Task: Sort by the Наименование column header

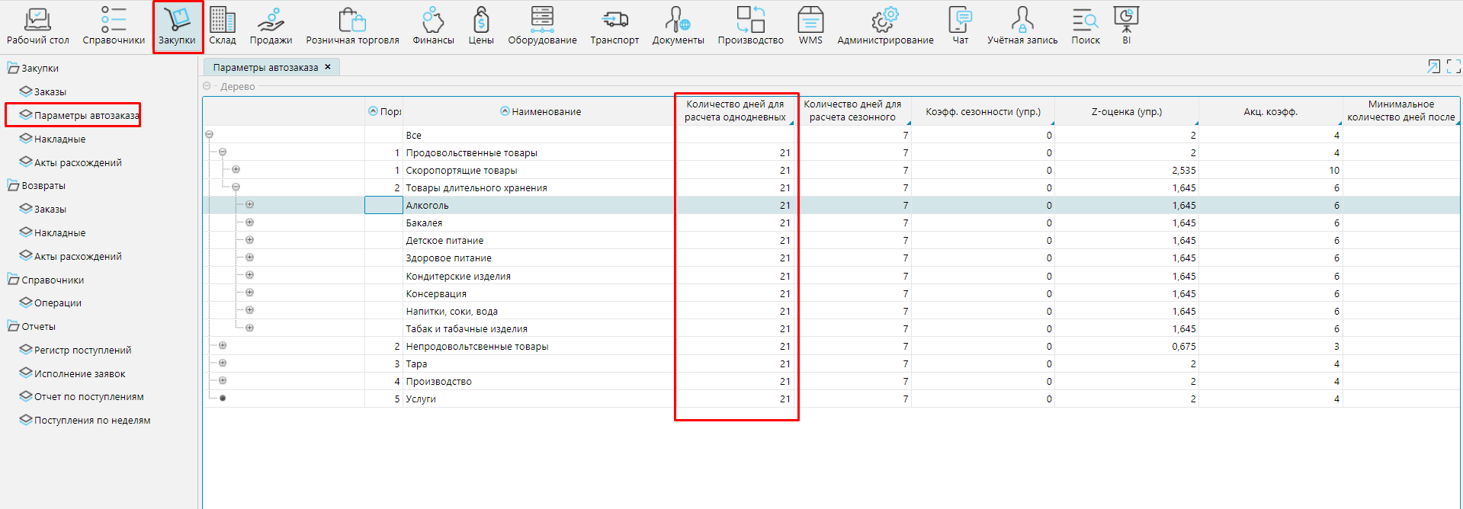Action: 546,112
